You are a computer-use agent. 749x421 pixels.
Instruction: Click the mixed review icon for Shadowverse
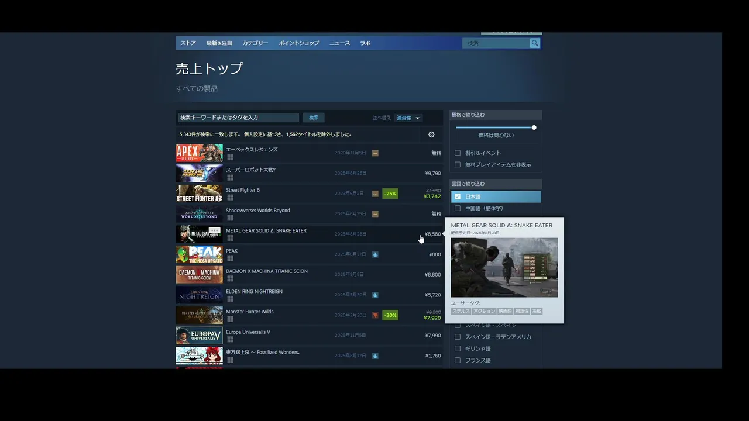[375, 214]
